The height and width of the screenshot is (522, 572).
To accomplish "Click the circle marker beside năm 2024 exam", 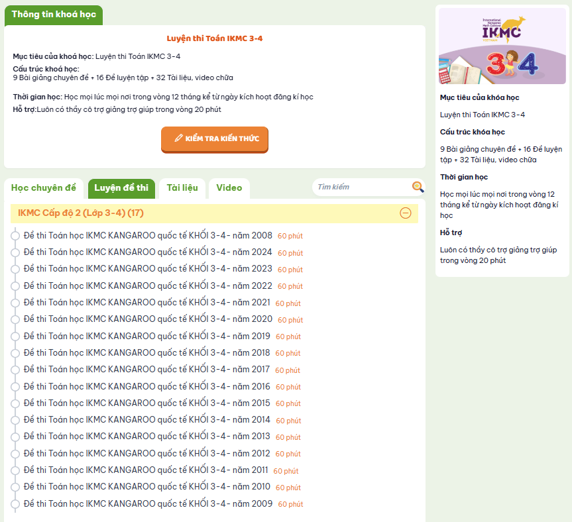I will coord(15,252).
